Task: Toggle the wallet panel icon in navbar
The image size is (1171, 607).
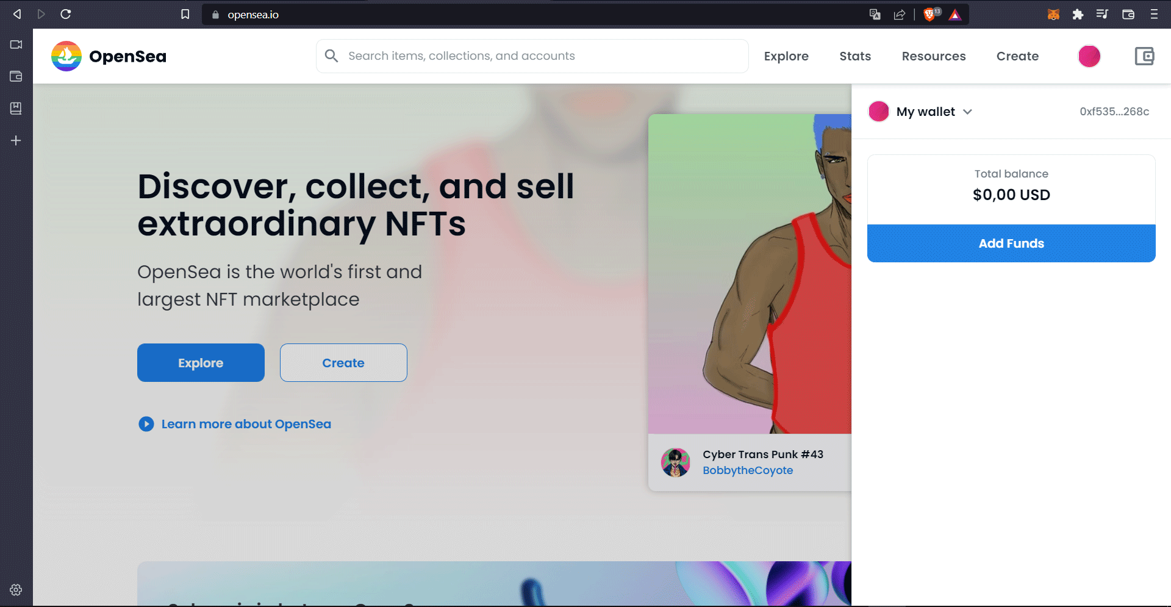Action: point(1144,56)
